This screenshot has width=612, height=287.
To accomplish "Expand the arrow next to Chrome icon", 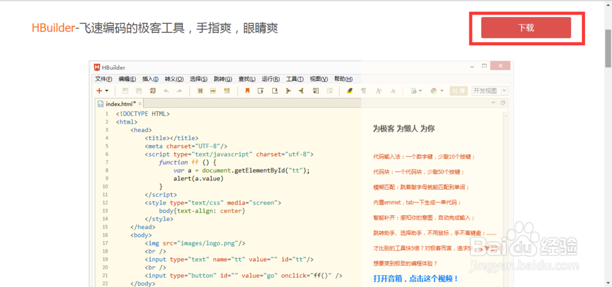I will (441, 91).
